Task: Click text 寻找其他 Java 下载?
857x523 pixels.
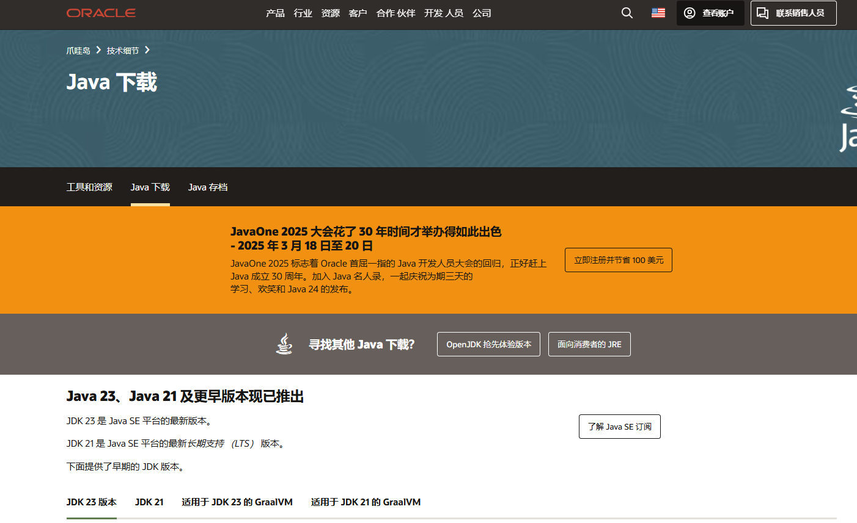Action: 362,344
